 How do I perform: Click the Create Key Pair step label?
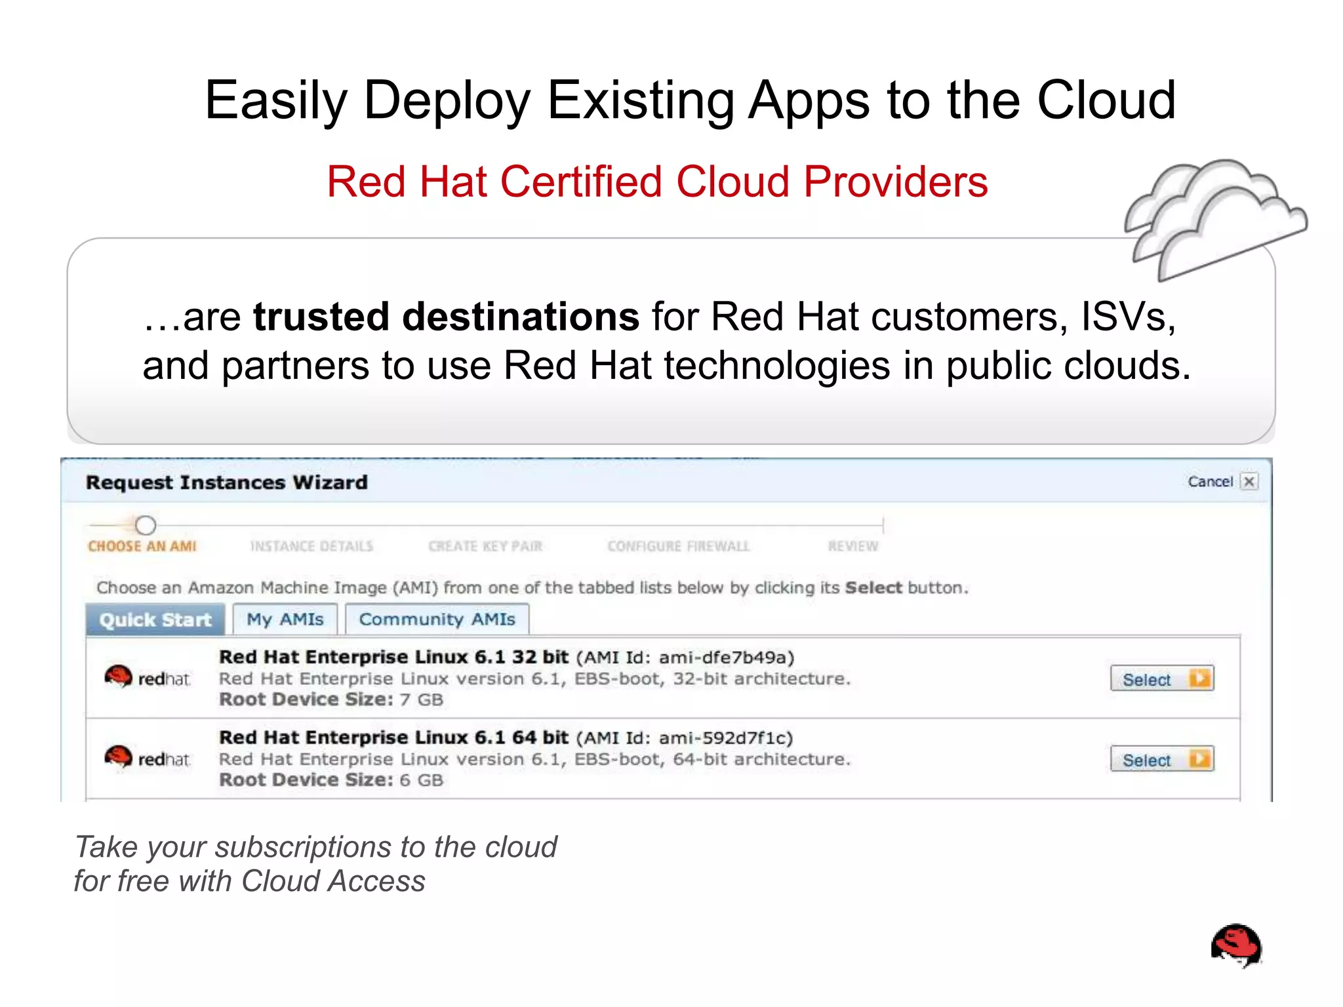pyautogui.click(x=486, y=546)
